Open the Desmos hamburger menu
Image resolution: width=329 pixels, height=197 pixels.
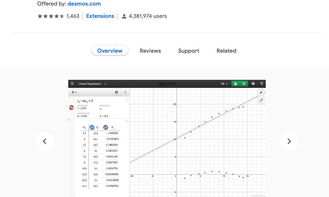72,84
